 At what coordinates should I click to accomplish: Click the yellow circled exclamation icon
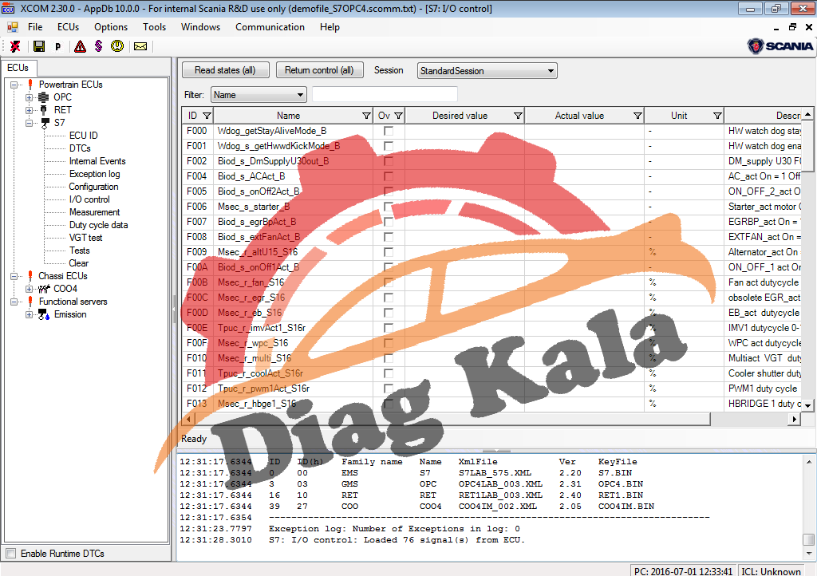[117, 46]
